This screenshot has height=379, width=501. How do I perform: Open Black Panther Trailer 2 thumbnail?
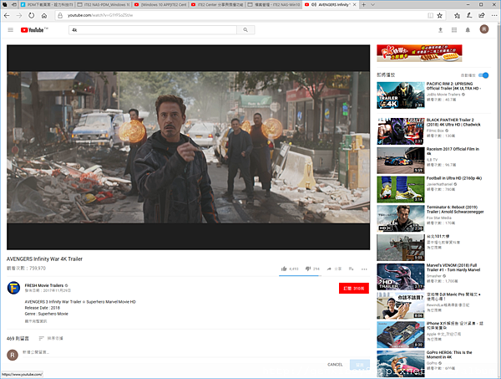401,131
